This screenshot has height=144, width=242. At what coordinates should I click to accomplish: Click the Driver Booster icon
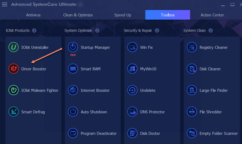point(13,69)
